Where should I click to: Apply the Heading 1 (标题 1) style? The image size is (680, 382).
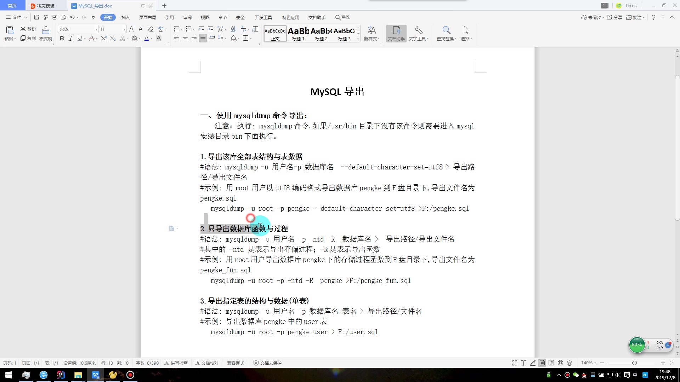click(298, 34)
